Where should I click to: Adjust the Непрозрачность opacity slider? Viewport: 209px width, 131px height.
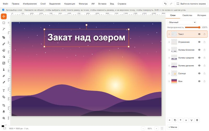click(193, 27)
